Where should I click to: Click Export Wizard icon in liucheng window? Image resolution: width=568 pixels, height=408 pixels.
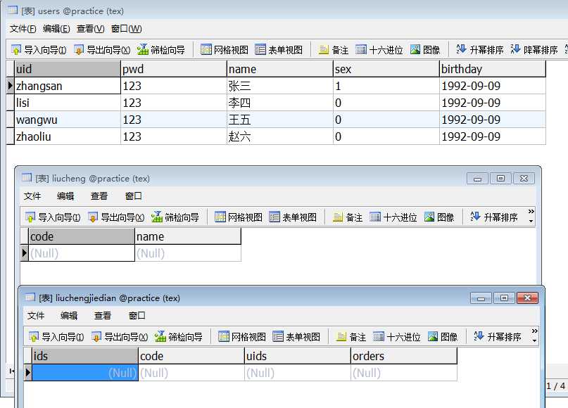coord(93,217)
